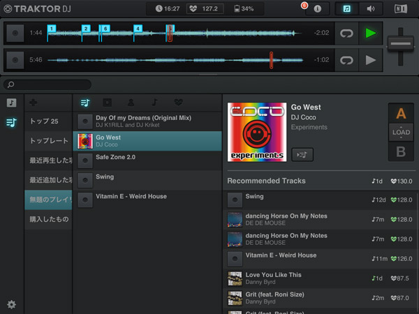Tap the 34% battery indicator

point(244,9)
